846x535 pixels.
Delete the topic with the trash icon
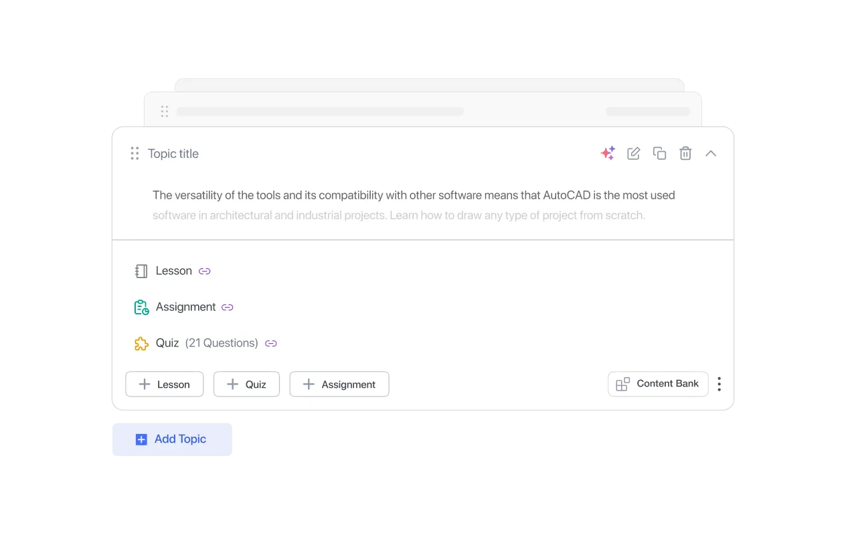(685, 153)
